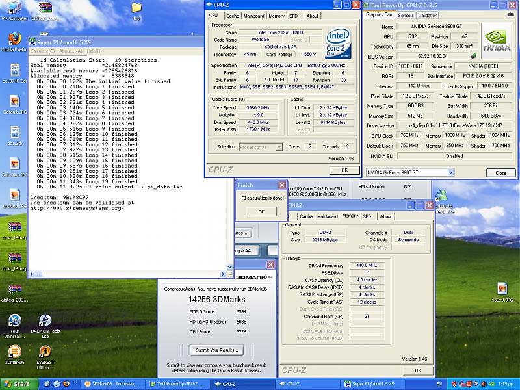This screenshot has height=390, width=520.
Task: Switch to the Mainboard tab in top CPU-Z window
Action: tap(253, 16)
